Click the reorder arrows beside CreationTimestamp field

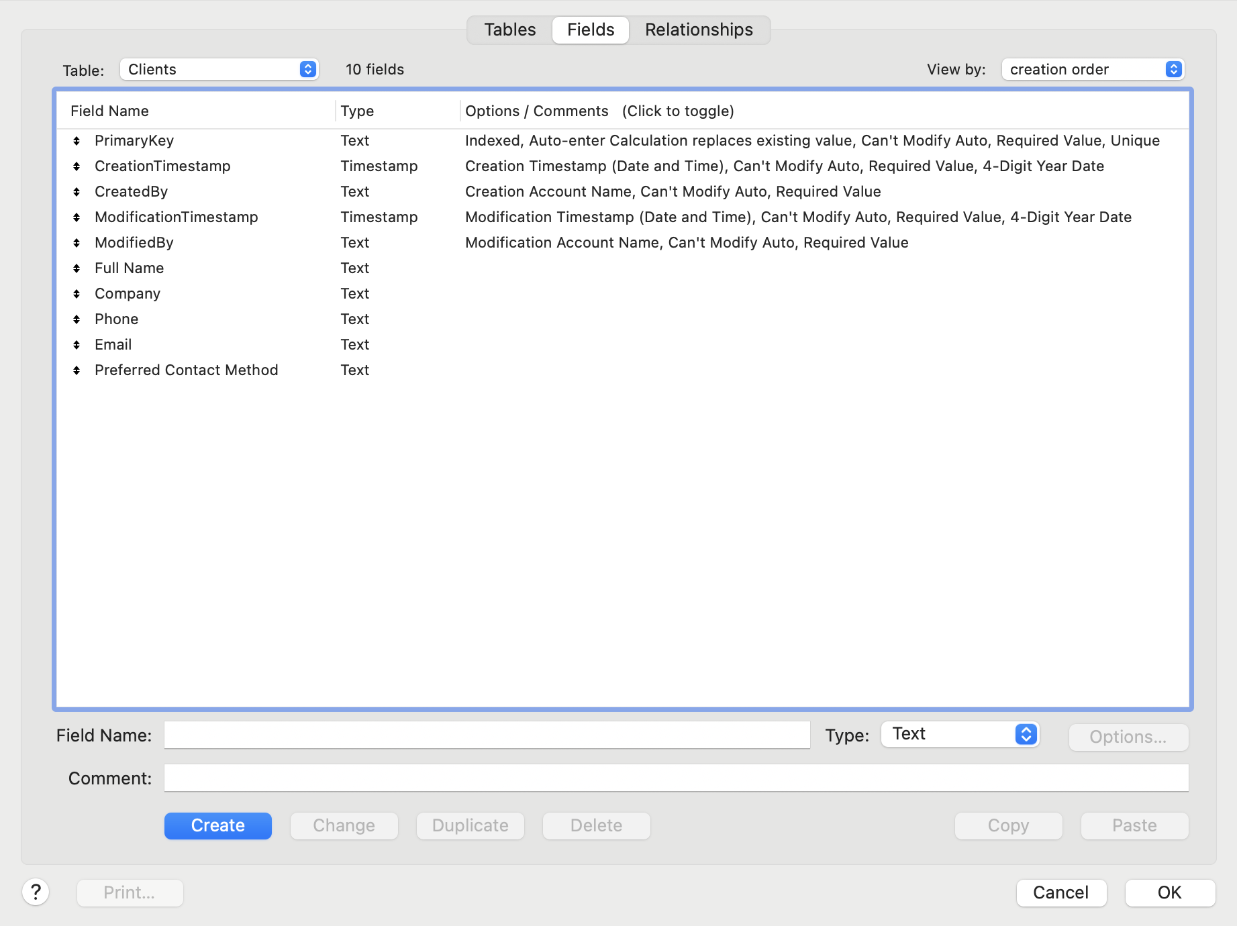pos(76,166)
